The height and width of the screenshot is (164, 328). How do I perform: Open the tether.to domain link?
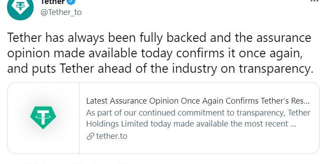(111, 136)
